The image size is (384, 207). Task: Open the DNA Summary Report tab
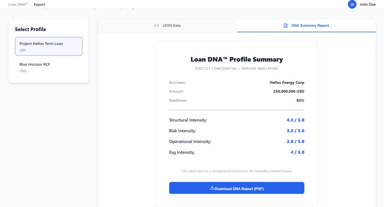306,25
